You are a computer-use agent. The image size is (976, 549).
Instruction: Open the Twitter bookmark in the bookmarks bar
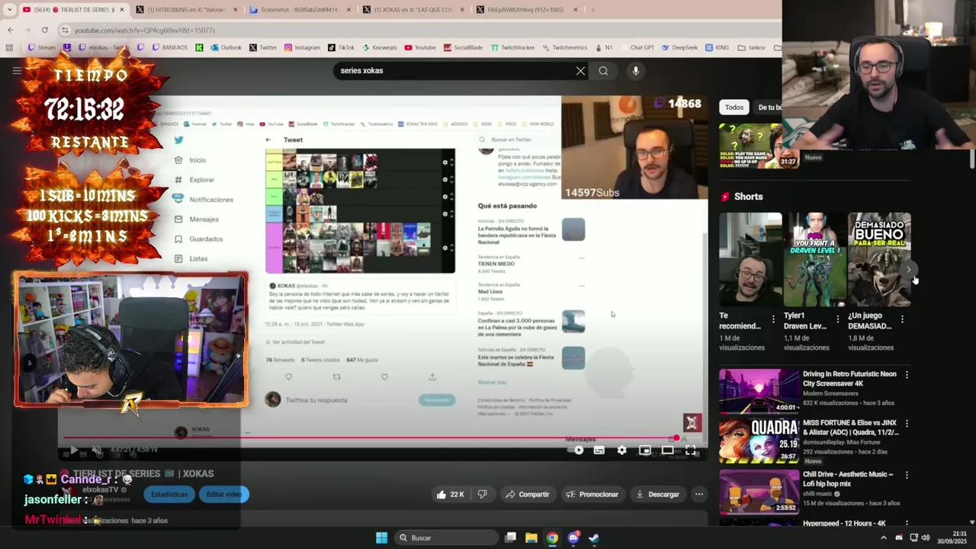(x=263, y=47)
